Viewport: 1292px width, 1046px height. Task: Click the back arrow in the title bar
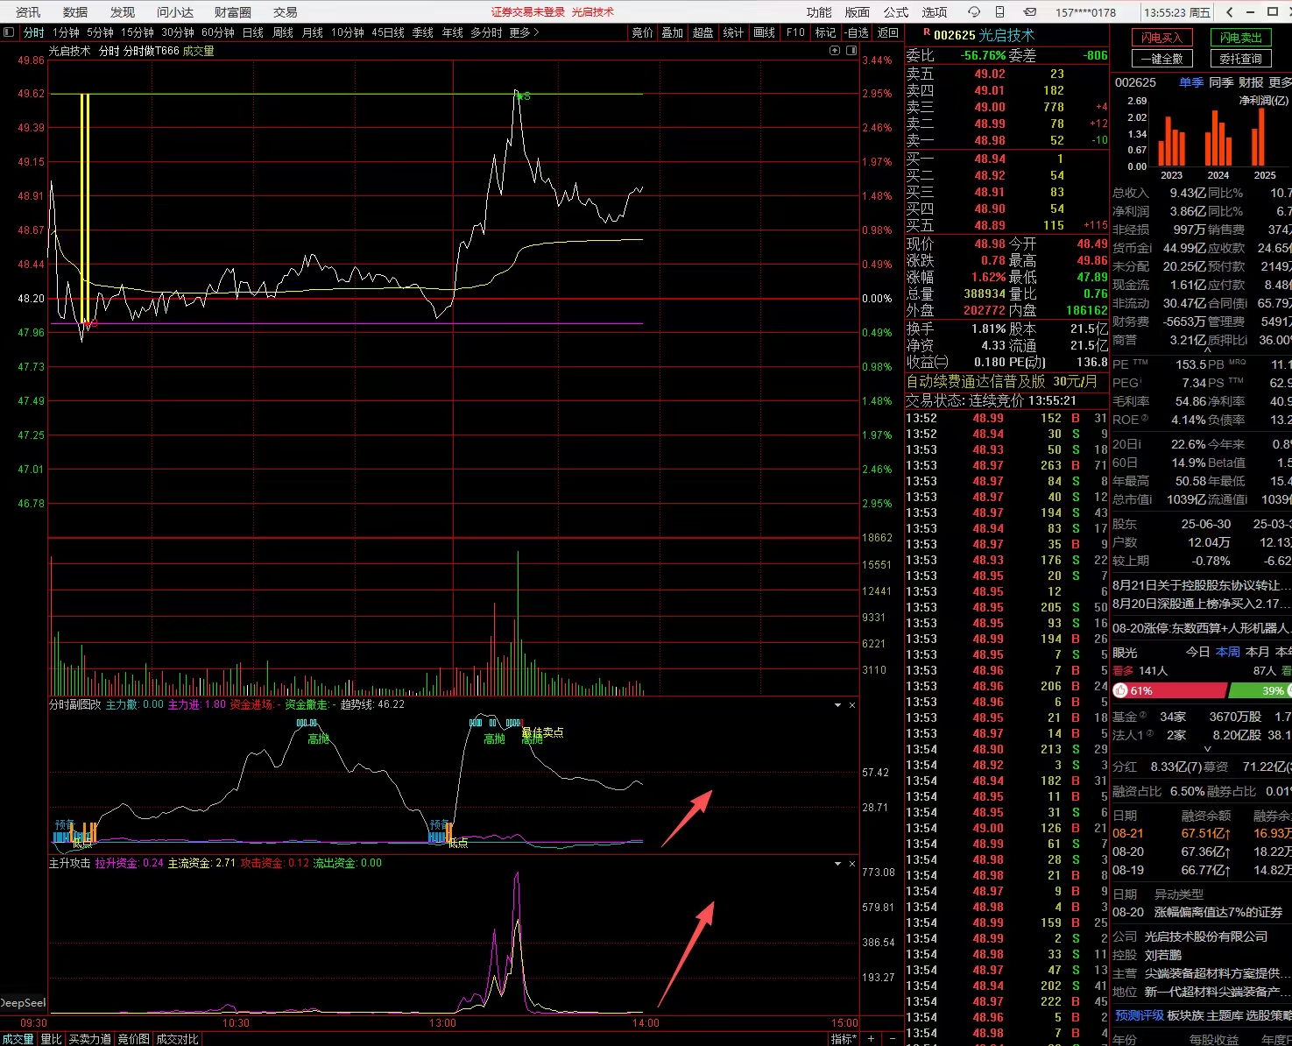1230,12
